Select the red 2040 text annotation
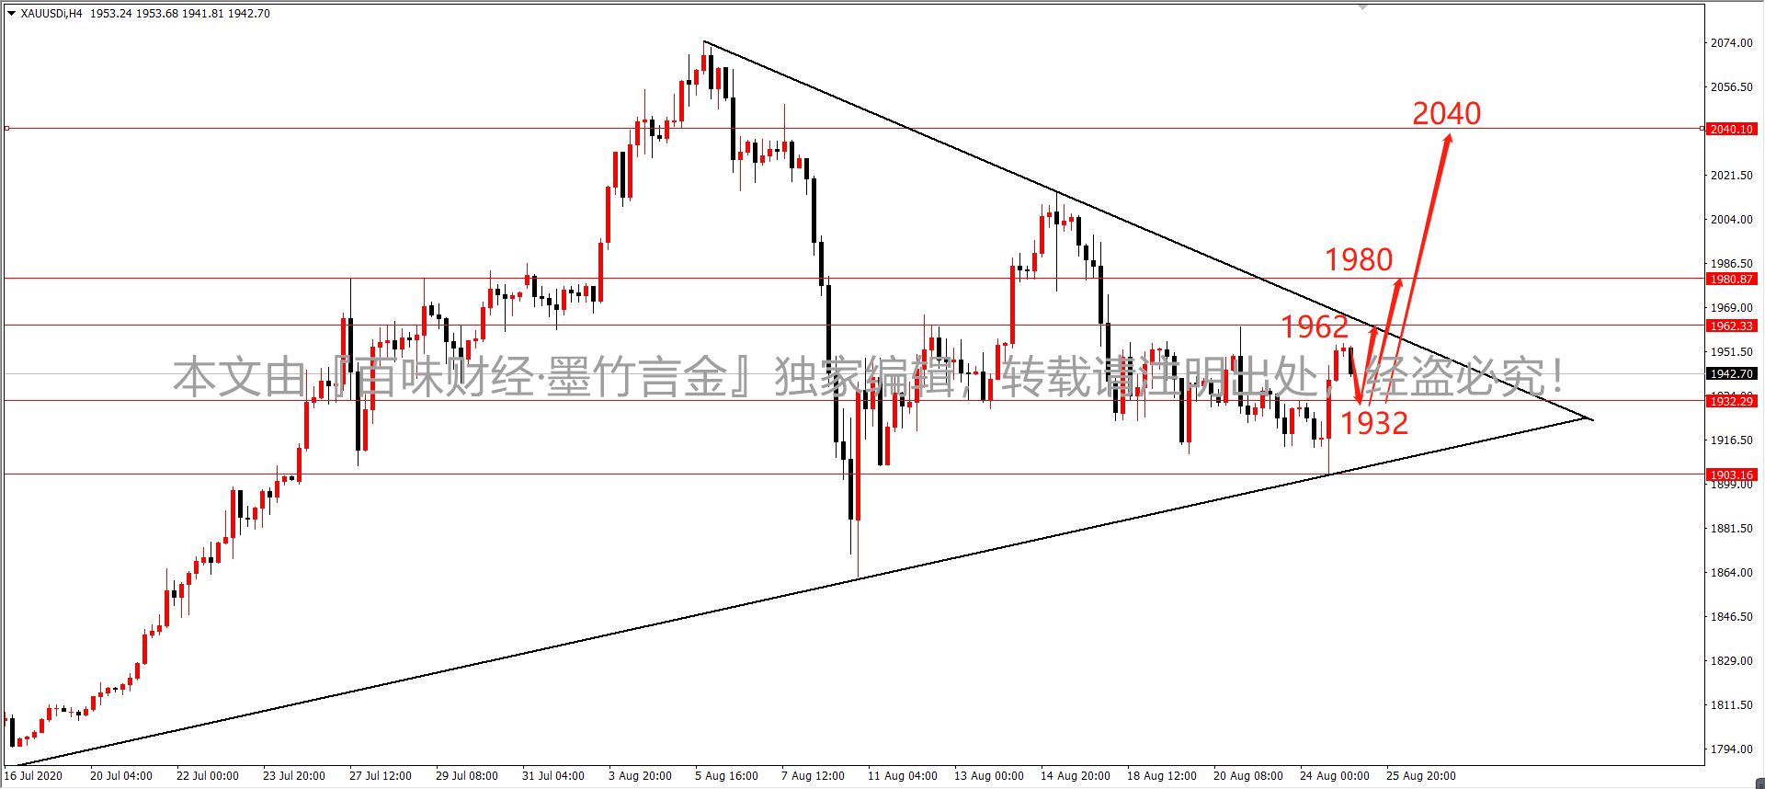1765x789 pixels. (x=1446, y=114)
